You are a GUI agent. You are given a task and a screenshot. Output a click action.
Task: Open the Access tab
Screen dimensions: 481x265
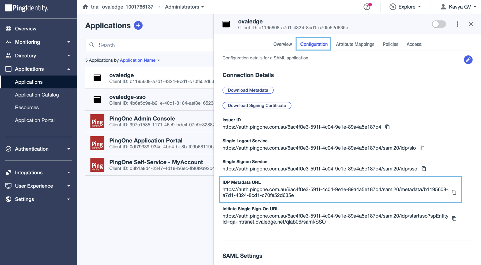pyautogui.click(x=414, y=44)
